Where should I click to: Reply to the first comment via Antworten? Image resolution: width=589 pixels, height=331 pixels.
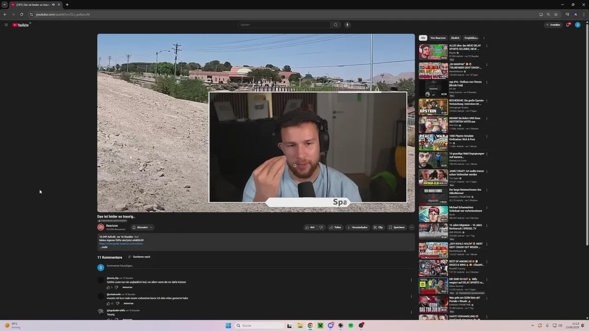tap(127, 287)
